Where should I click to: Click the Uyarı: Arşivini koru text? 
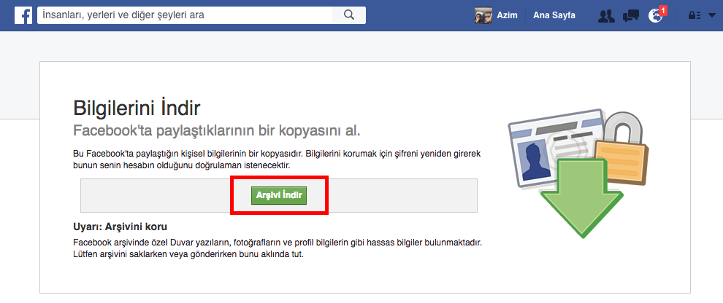pyautogui.click(x=120, y=227)
